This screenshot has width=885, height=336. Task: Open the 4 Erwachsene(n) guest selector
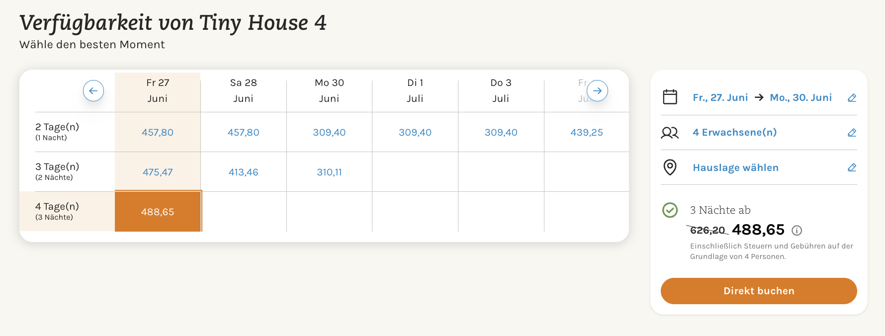[734, 132]
